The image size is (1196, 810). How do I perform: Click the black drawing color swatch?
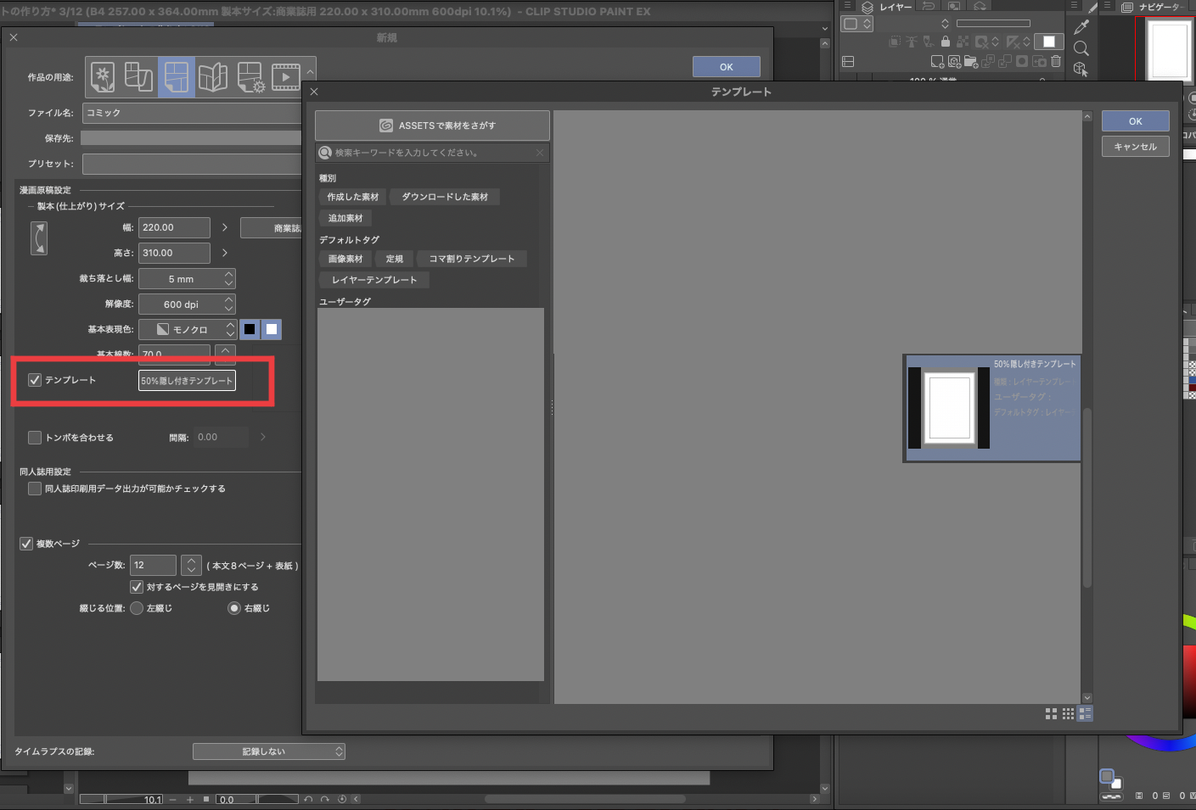pos(250,330)
